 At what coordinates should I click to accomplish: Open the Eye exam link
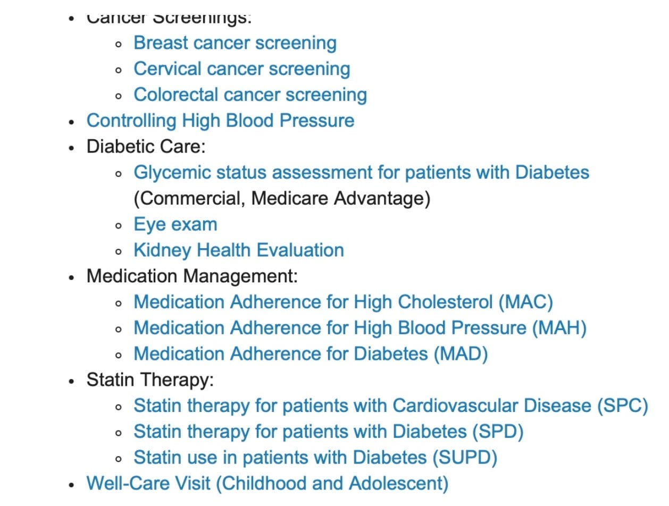[175, 224]
